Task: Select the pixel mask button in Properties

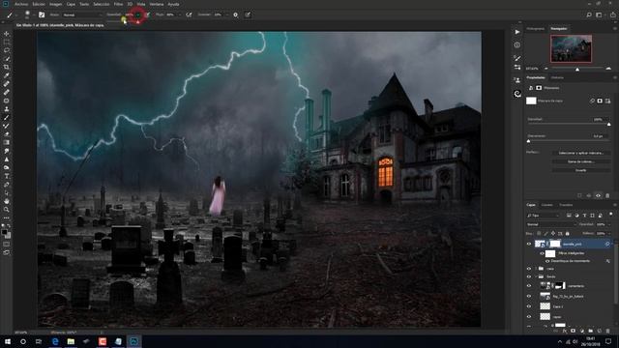Action: click(x=600, y=101)
